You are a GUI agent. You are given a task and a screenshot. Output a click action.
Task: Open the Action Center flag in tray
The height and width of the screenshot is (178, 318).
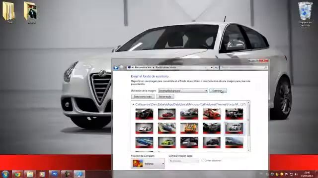pos(286,174)
